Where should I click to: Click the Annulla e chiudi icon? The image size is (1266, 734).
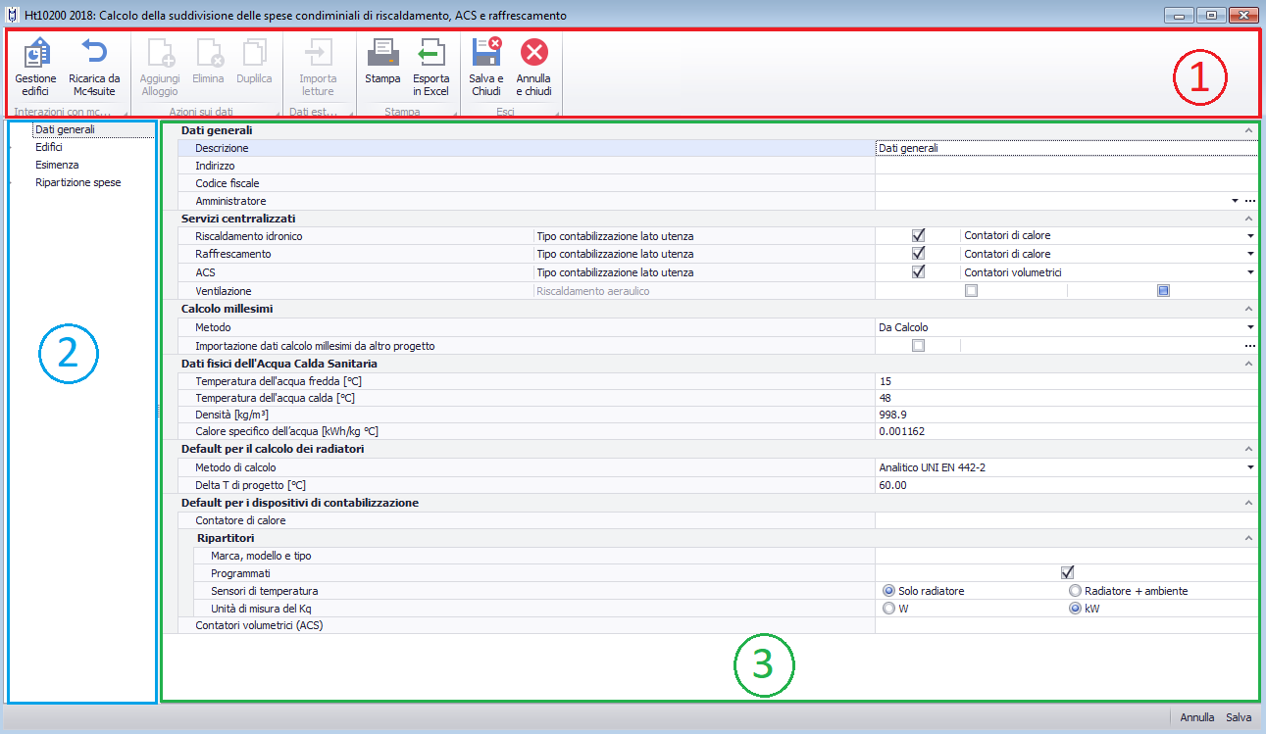533,54
